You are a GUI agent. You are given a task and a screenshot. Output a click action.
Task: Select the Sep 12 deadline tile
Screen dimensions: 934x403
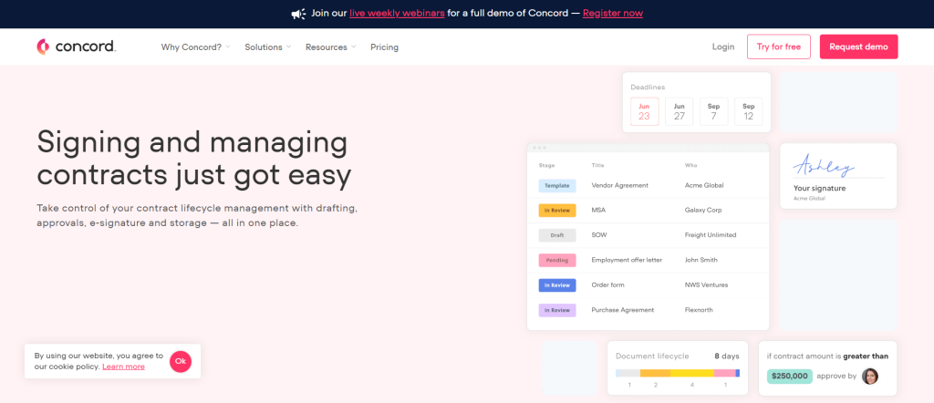click(748, 111)
